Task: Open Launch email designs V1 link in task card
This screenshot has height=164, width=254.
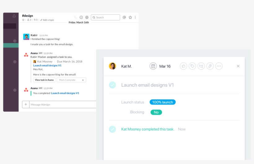Action: 47,65
